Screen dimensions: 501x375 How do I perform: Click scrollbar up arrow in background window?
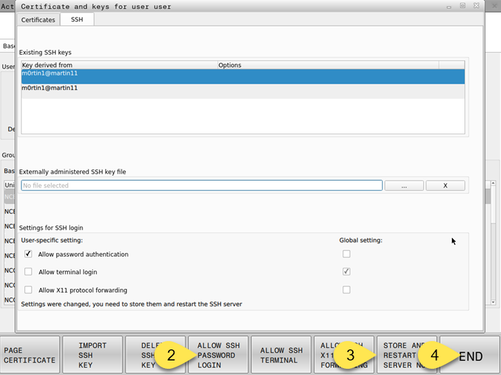tap(493, 183)
